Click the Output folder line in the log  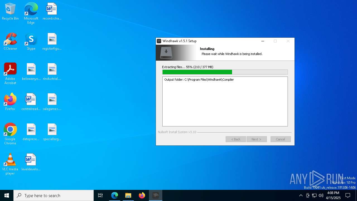(x=199, y=80)
